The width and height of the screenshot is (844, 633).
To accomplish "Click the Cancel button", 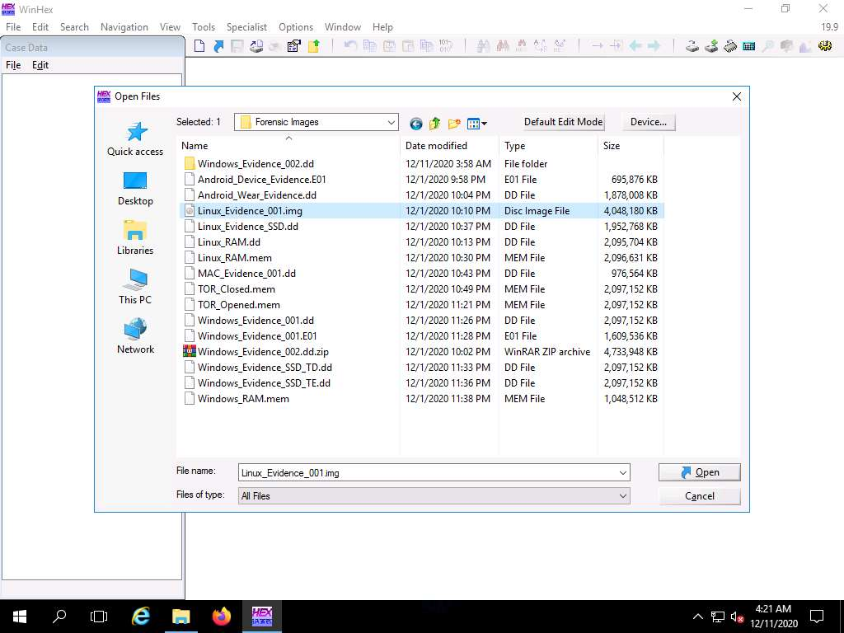I will pyautogui.click(x=699, y=495).
